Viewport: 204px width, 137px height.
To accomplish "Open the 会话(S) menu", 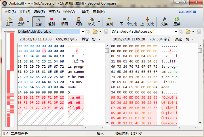I will 10,12.
